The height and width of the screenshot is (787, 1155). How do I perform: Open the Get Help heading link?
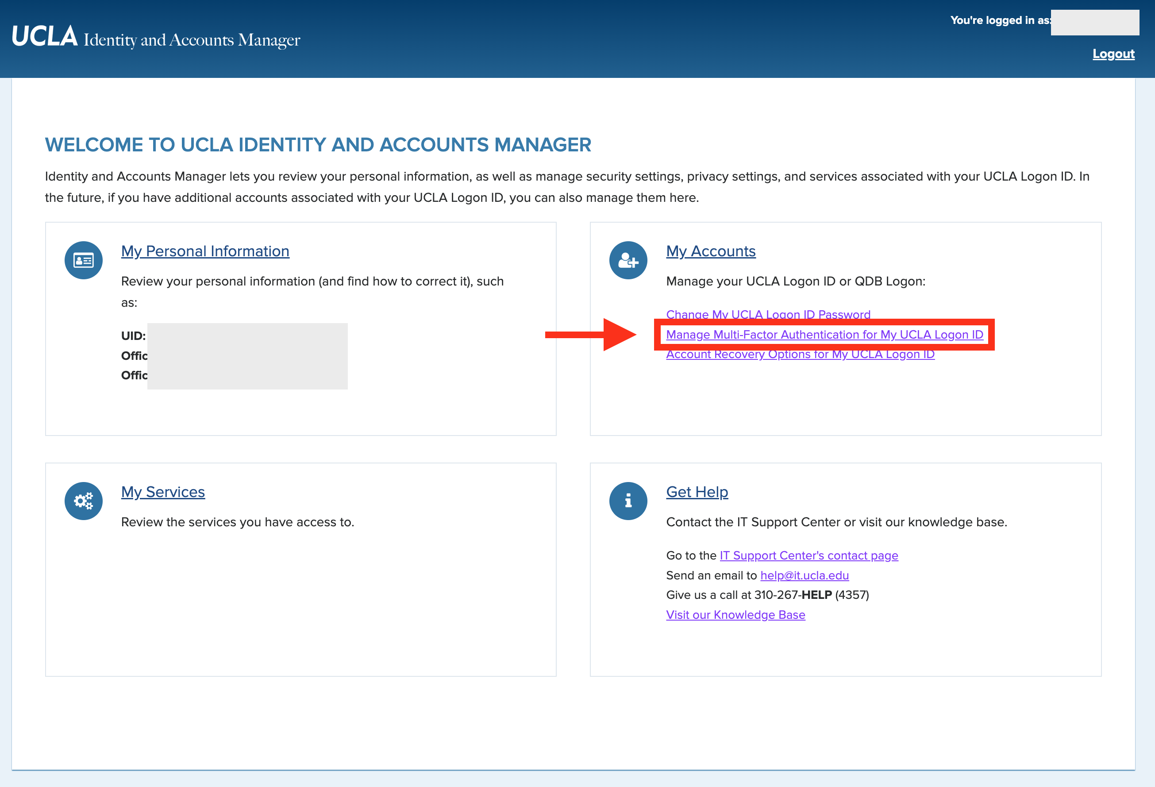[697, 492]
